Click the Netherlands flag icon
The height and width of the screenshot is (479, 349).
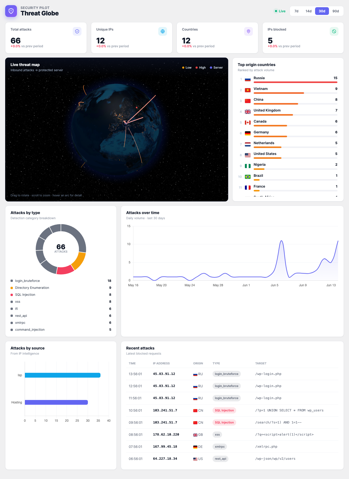pos(248,144)
